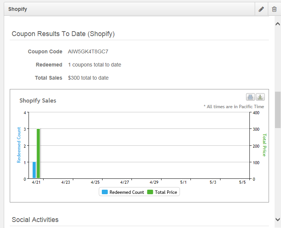Click the scroll down arrow
The width and height of the screenshot is (281, 228).
pos(278,219)
